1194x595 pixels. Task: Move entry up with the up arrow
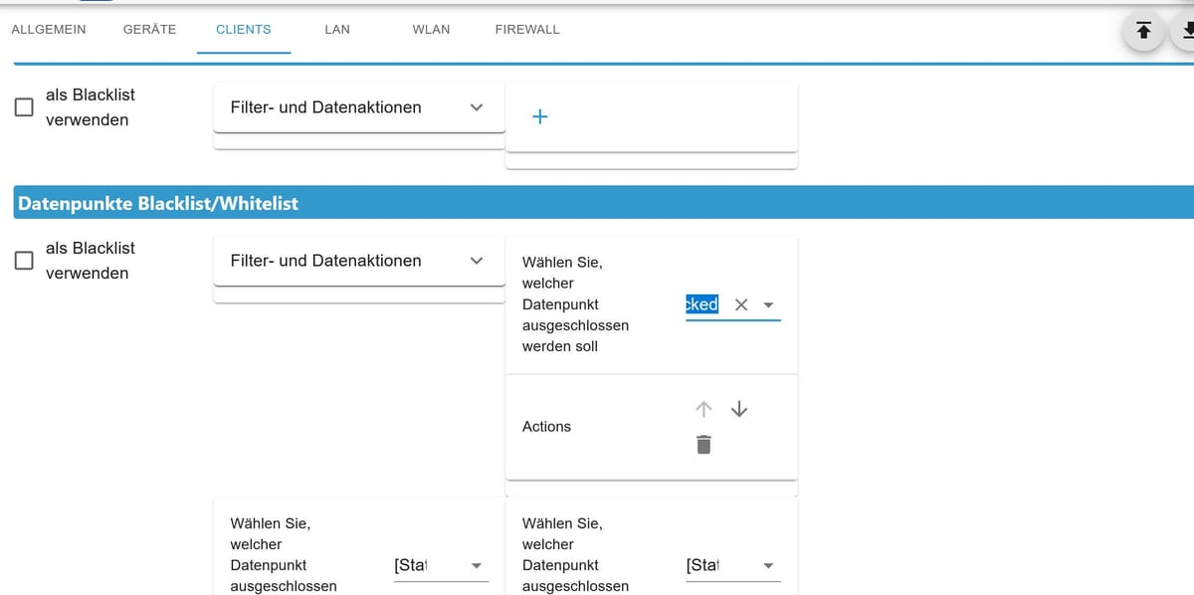pyautogui.click(x=703, y=409)
